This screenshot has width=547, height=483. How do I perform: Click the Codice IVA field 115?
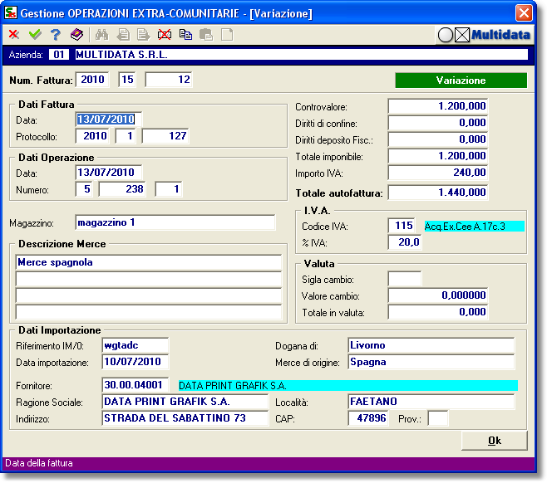pos(402,226)
